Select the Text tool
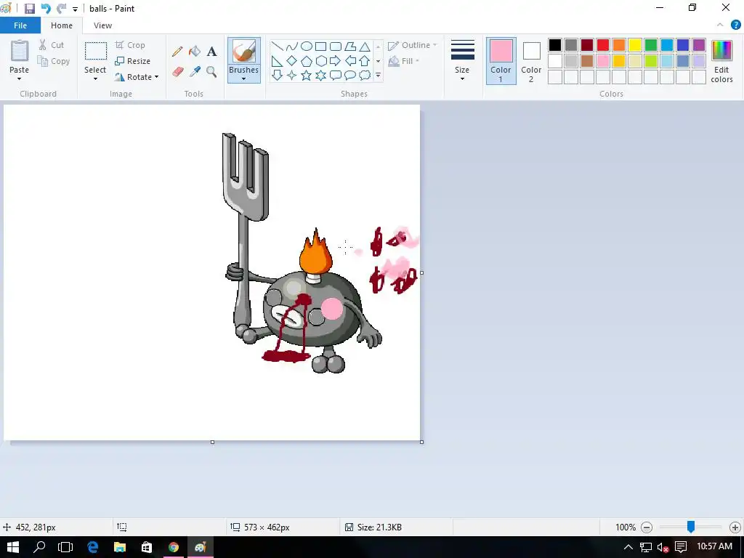 (x=211, y=52)
